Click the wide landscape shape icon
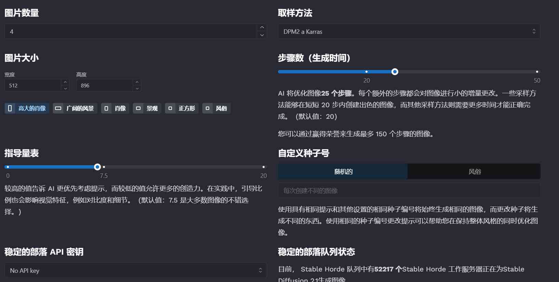559x282 pixels. click(x=58, y=108)
